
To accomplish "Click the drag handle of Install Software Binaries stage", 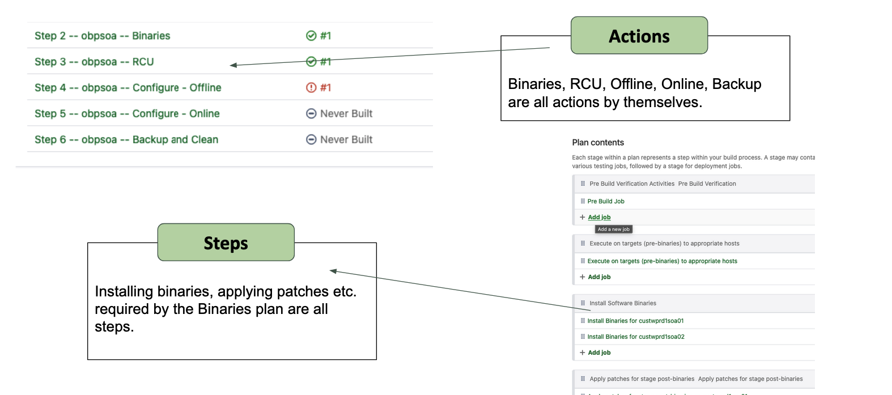I will click(x=583, y=303).
